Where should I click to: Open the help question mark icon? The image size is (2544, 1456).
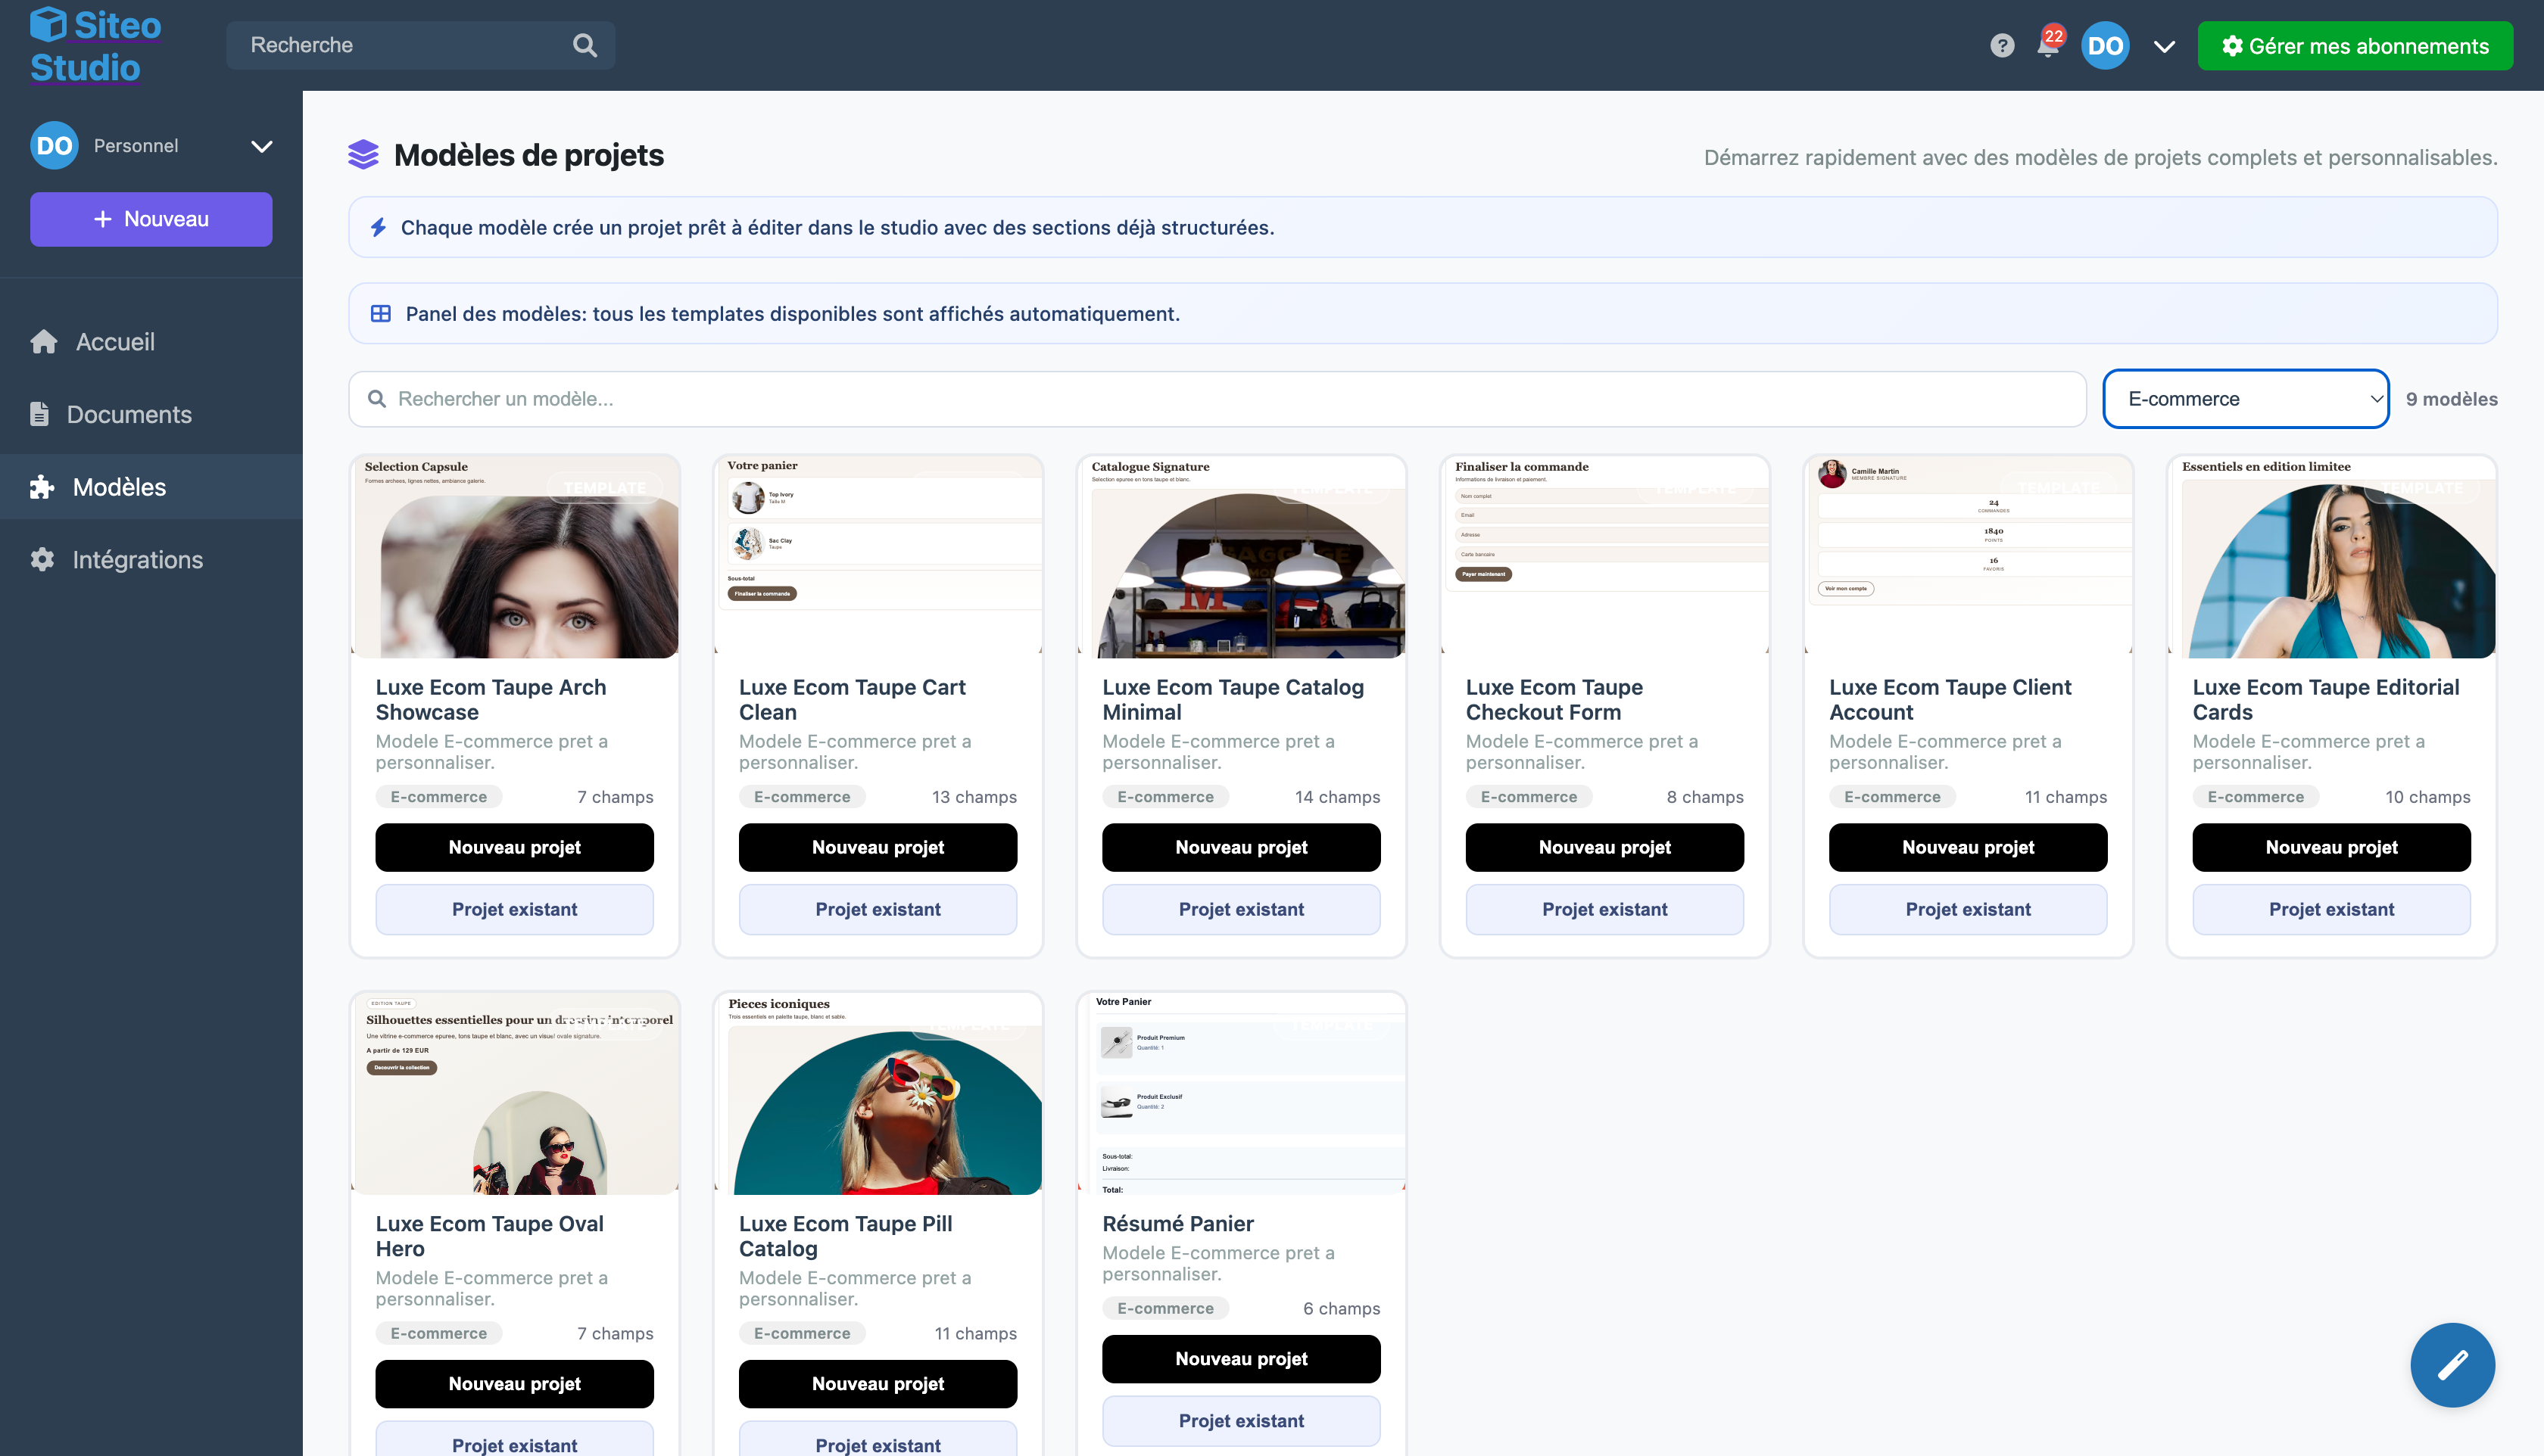[2001, 46]
